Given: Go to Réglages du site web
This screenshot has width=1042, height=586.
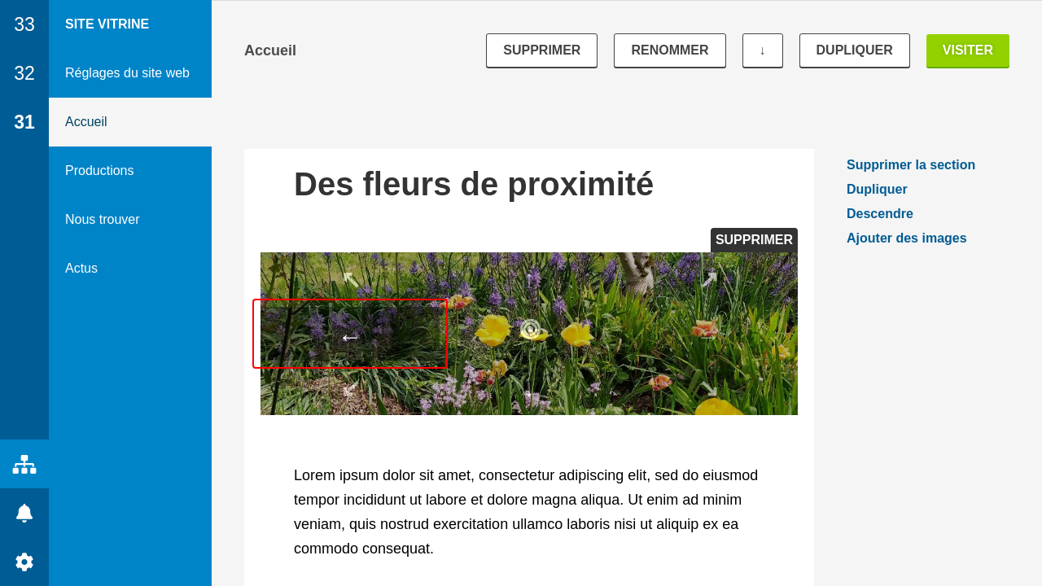Looking at the screenshot, I should 127,73.
